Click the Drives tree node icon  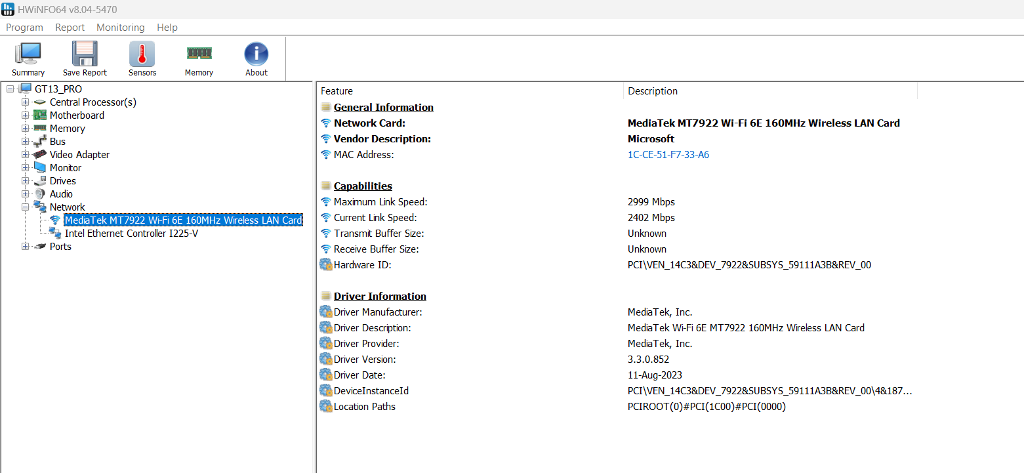tap(40, 180)
